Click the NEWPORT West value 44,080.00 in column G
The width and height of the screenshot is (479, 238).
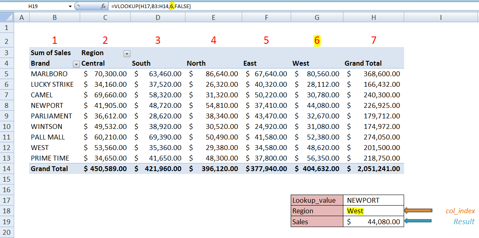[317, 105]
